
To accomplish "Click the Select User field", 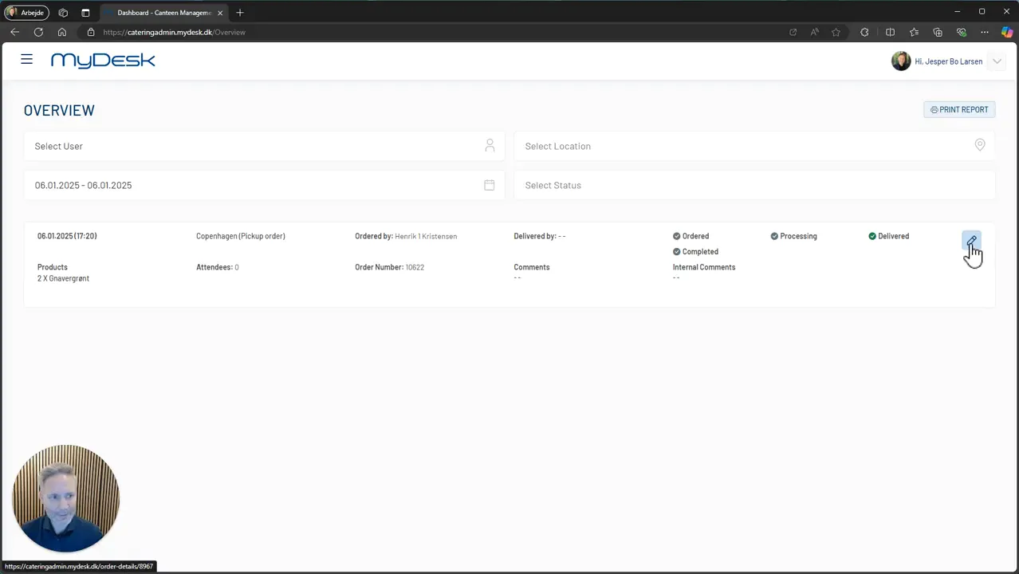I will point(264,146).
